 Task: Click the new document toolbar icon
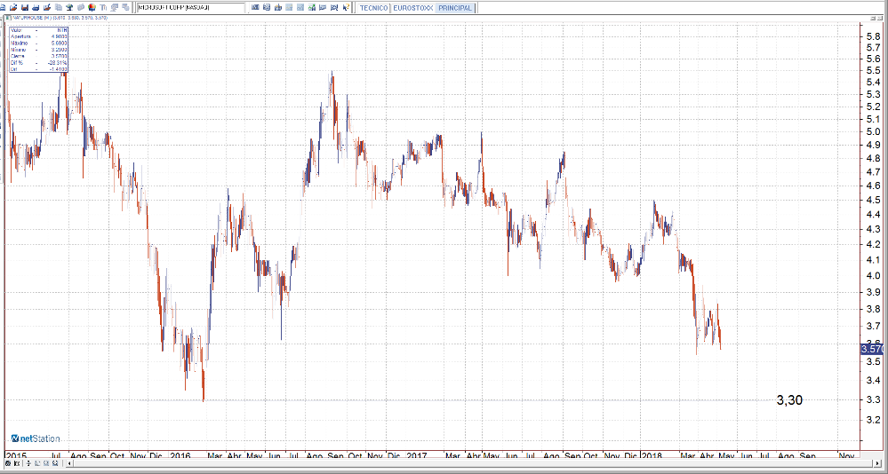3,7
